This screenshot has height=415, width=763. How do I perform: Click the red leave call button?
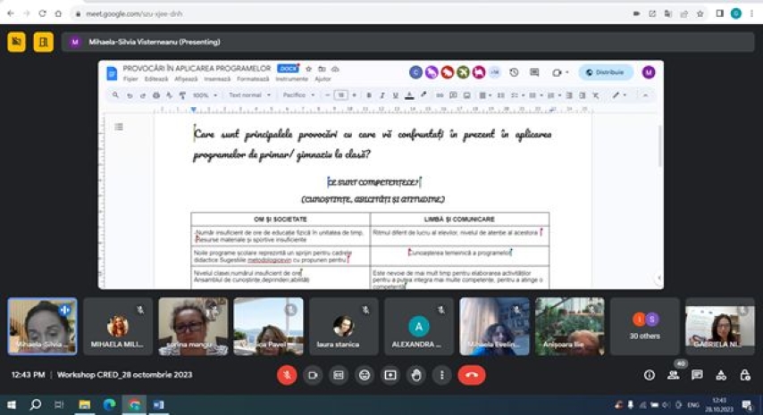472,376
